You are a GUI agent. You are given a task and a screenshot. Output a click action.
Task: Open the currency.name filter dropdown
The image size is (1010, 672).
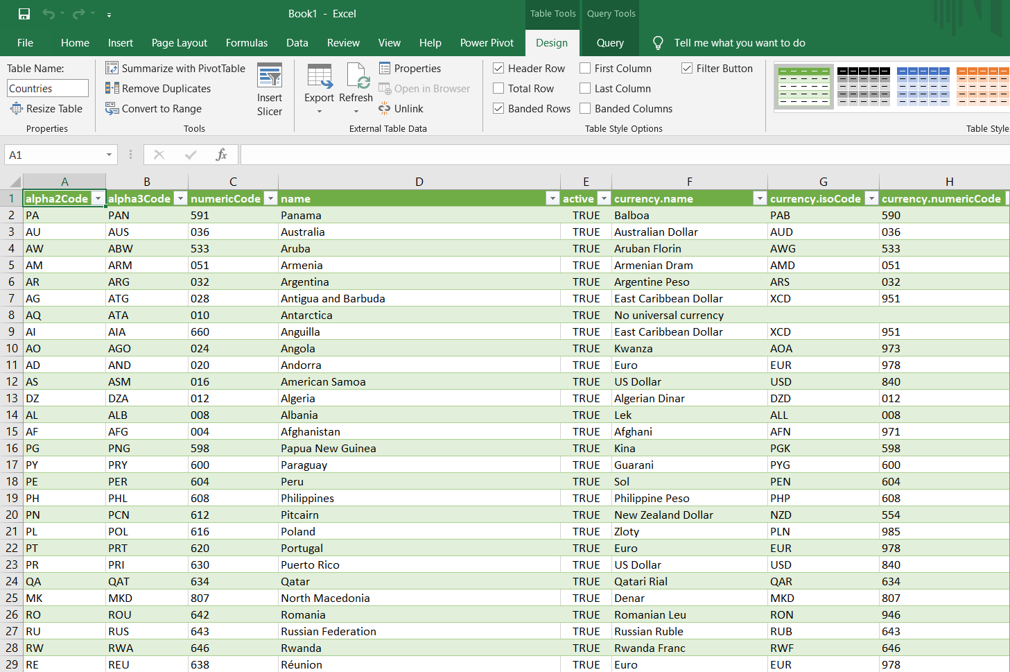(x=760, y=198)
